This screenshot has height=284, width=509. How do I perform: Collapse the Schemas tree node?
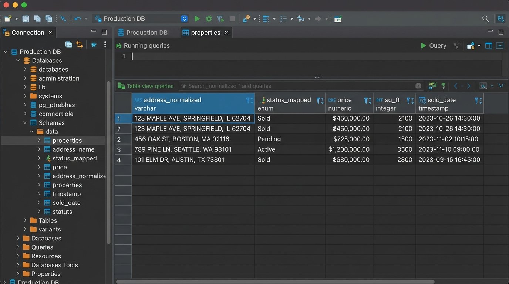click(25, 123)
